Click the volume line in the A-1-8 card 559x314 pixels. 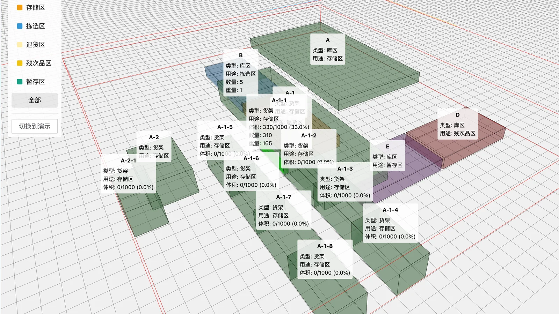click(325, 273)
